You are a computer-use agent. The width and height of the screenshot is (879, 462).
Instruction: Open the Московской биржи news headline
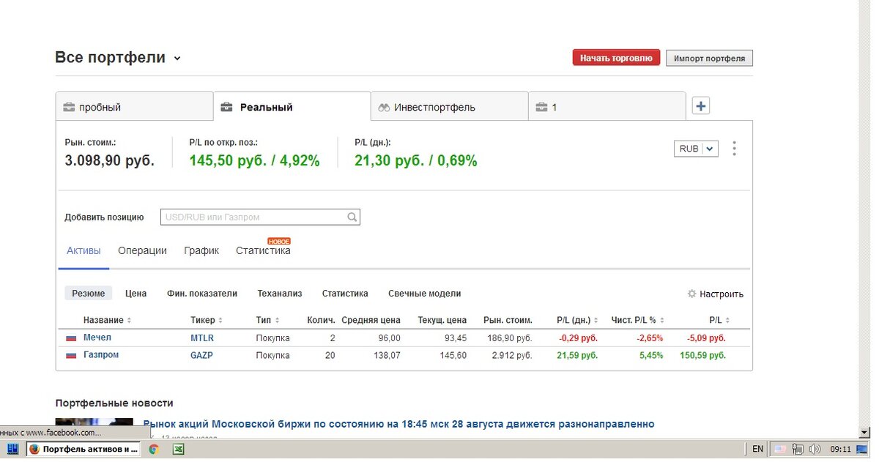pos(398,424)
